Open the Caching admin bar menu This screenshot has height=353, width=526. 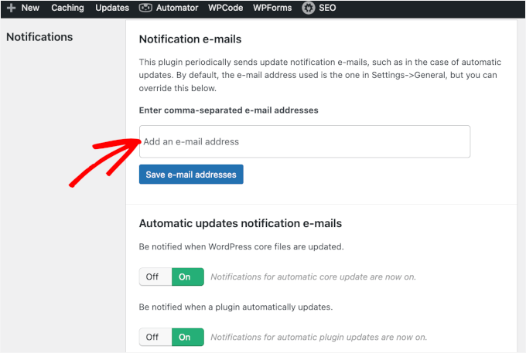tap(68, 8)
